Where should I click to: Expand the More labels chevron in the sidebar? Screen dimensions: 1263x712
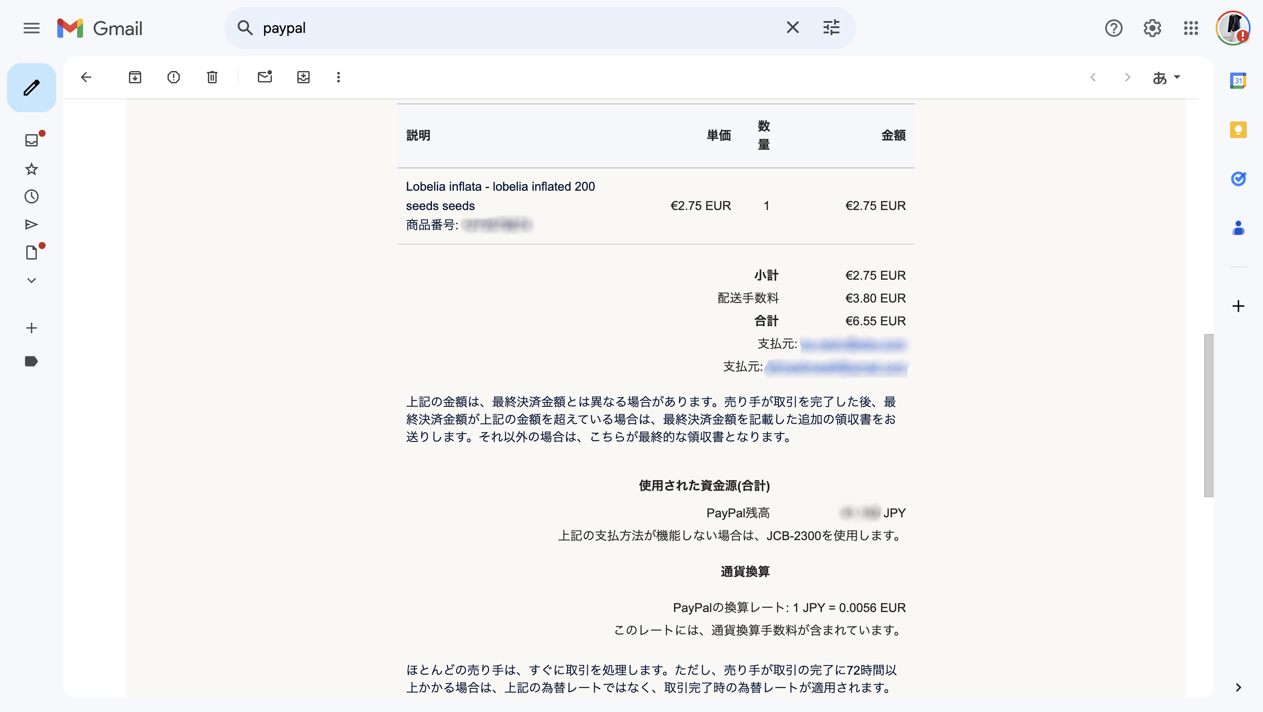click(x=32, y=280)
